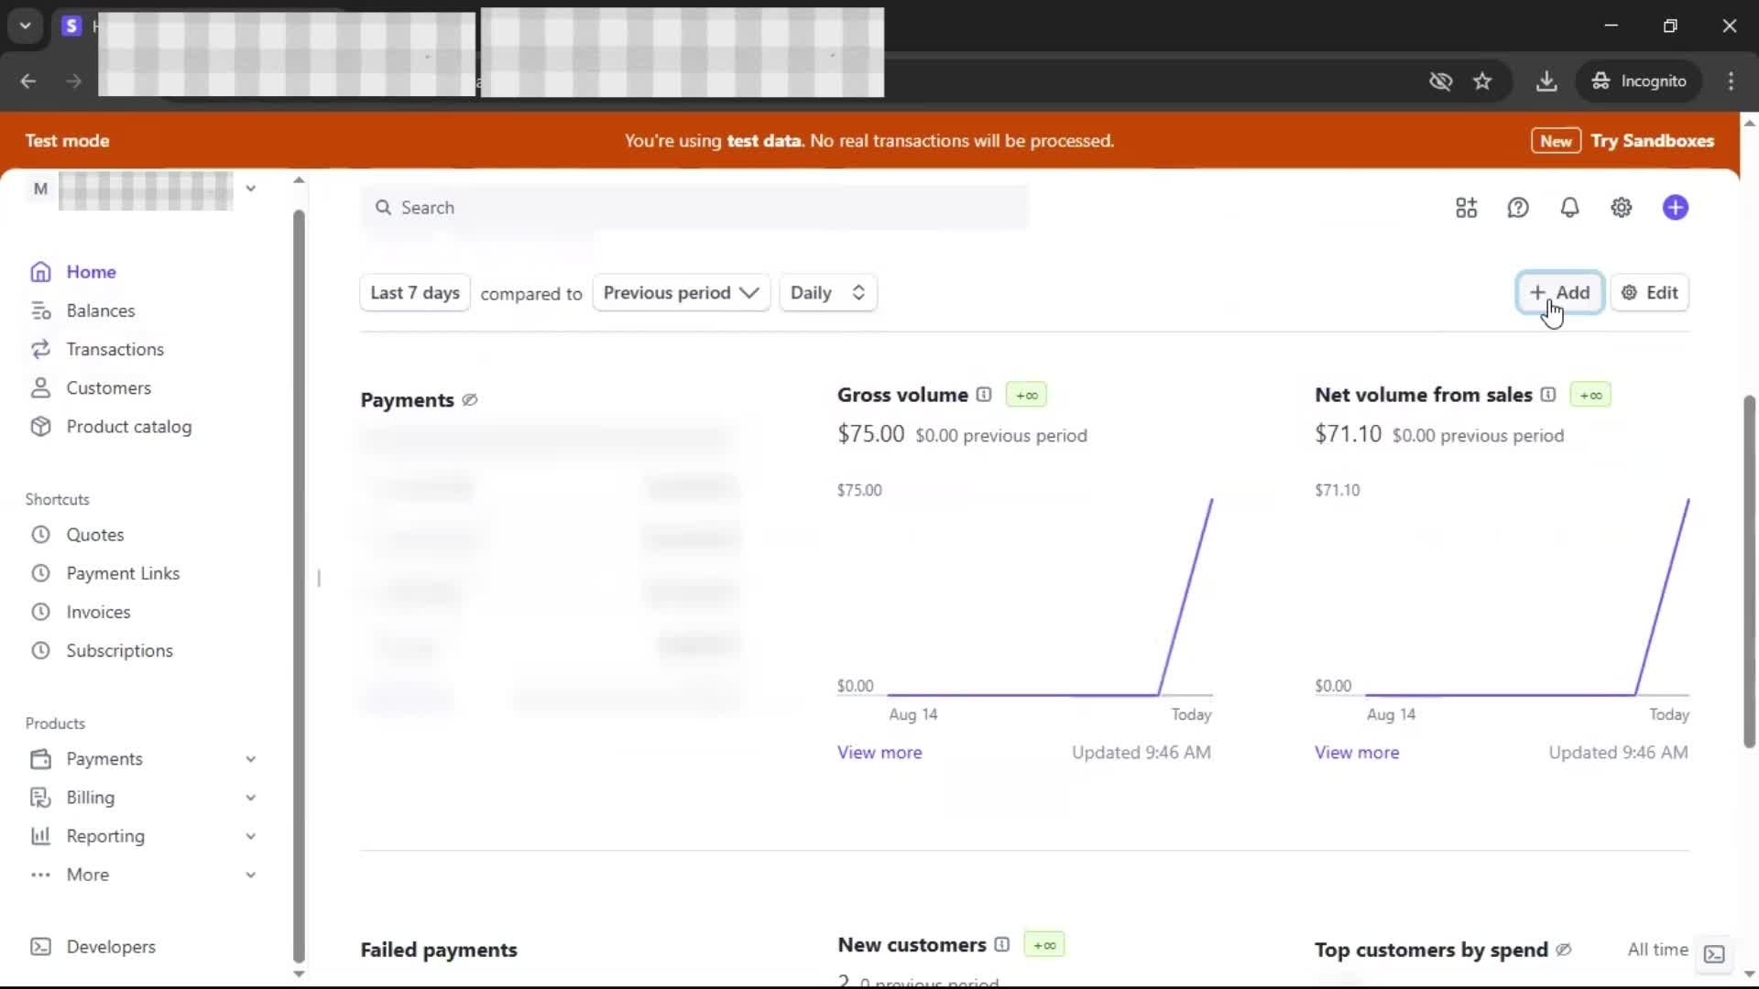The image size is (1759, 989).
Task: Open the Previous period dropdown
Action: 681,293
